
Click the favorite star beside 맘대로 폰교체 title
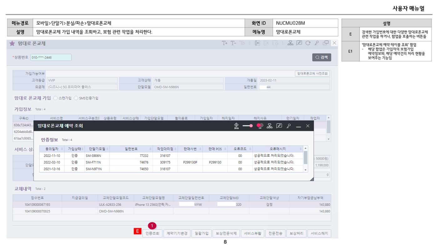point(12,44)
